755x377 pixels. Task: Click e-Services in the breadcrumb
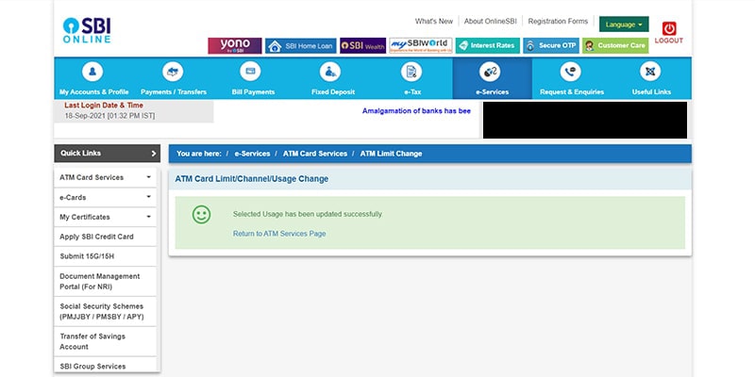point(252,154)
